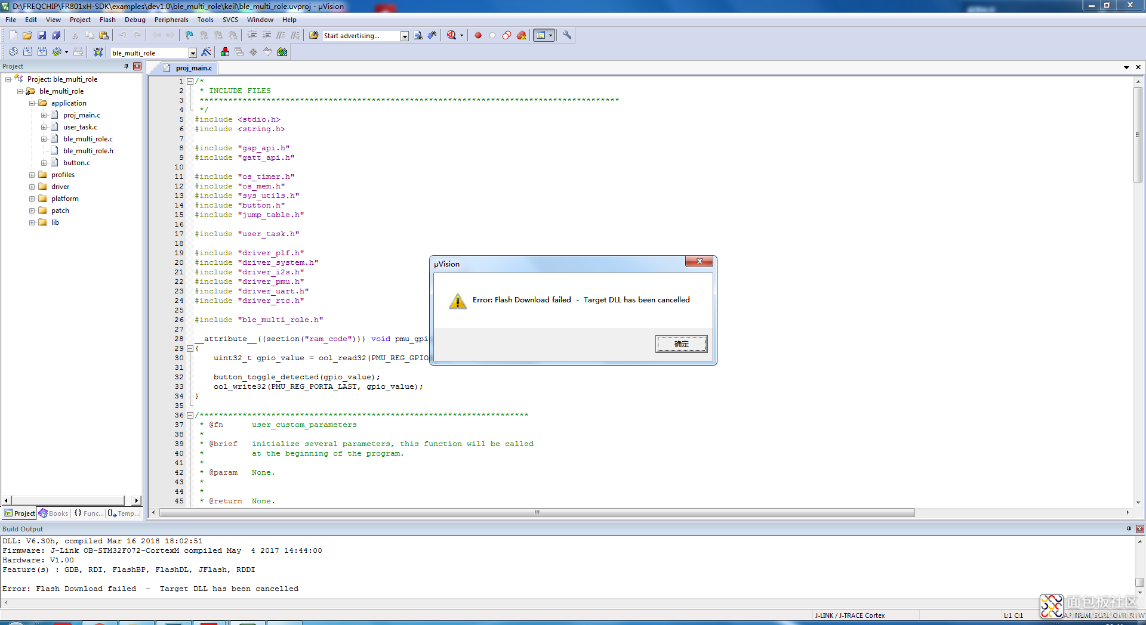Select software packs diamond icon
The height and width of the screenshot is (625, 1146).
click(254, 52)
